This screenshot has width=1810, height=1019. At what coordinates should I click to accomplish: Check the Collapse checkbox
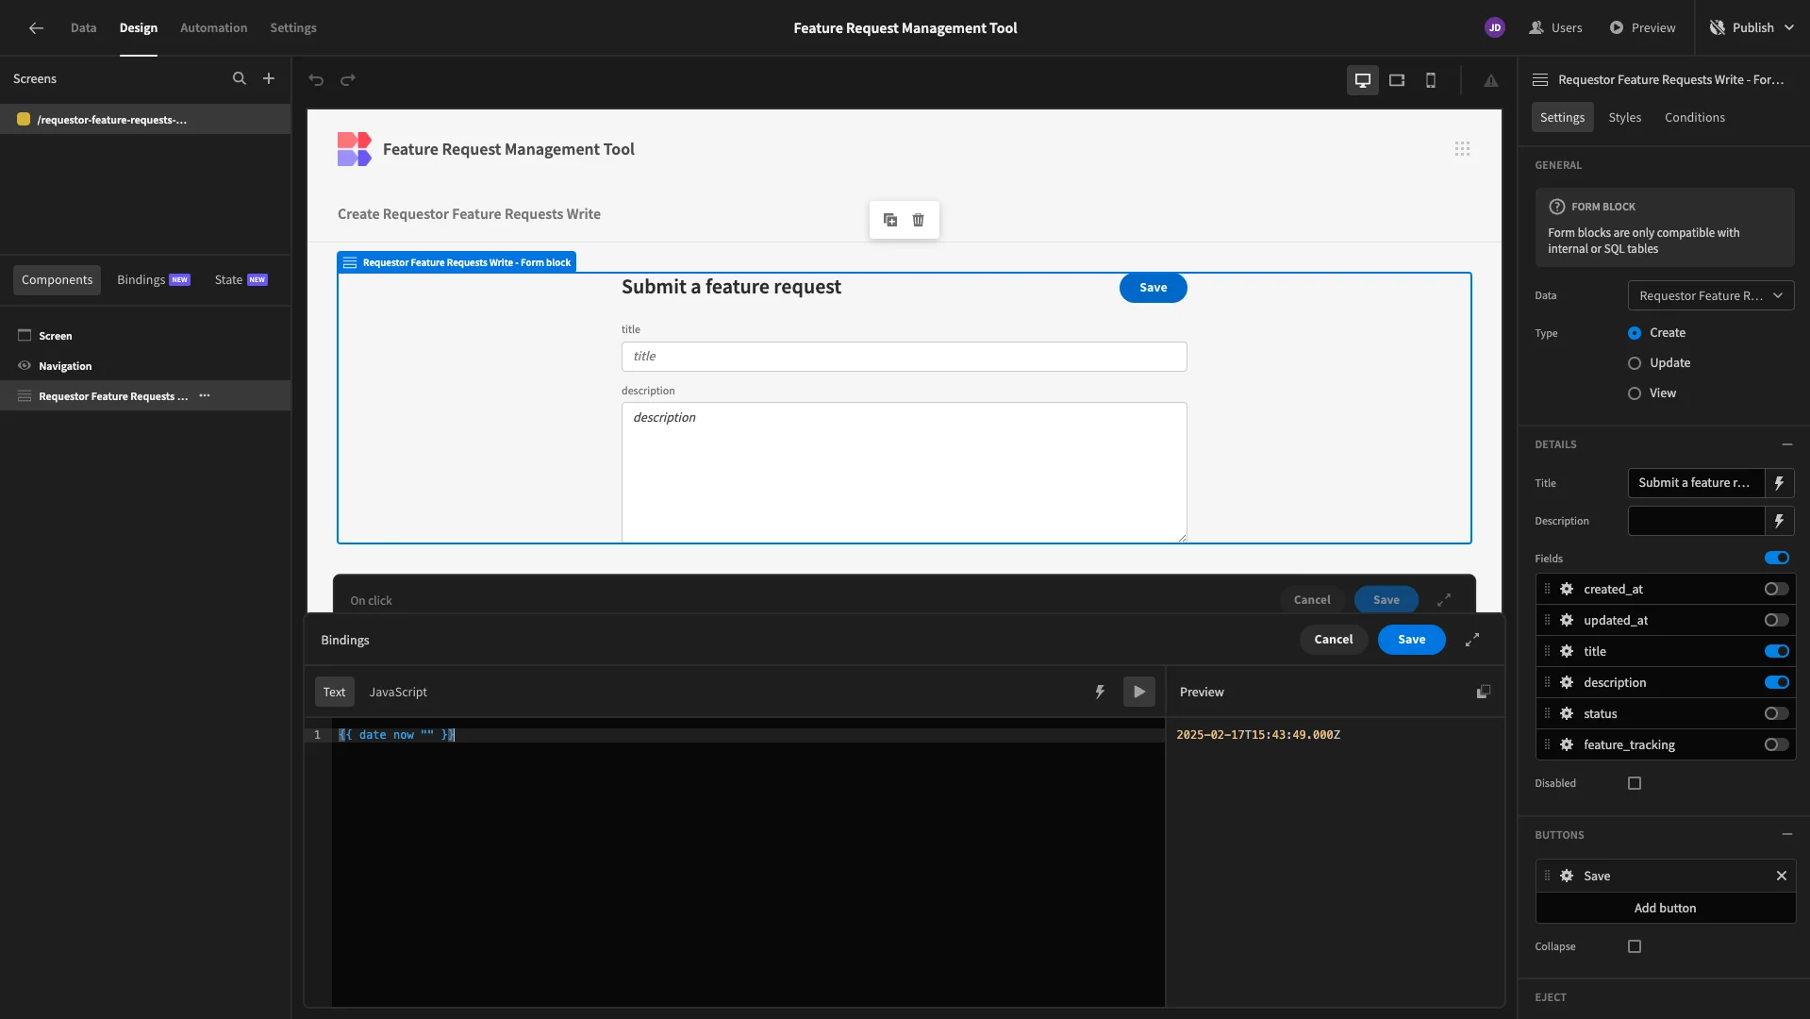click(1635, 946)
